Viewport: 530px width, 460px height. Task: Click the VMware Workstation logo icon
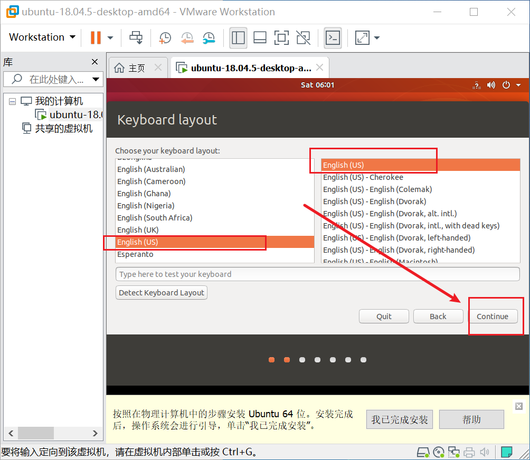12,12
